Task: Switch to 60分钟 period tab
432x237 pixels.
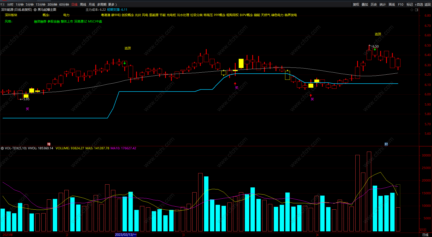Action: [x=64, y=4]
